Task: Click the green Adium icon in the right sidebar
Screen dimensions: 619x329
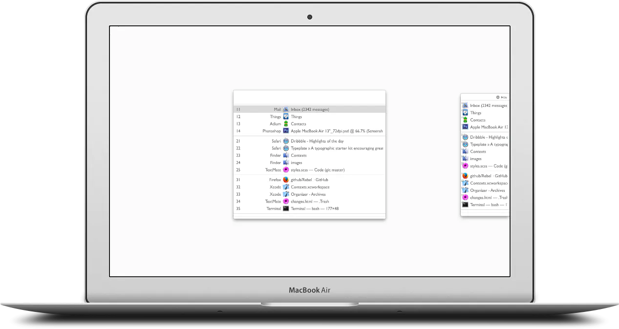Action: pos(465,120)
